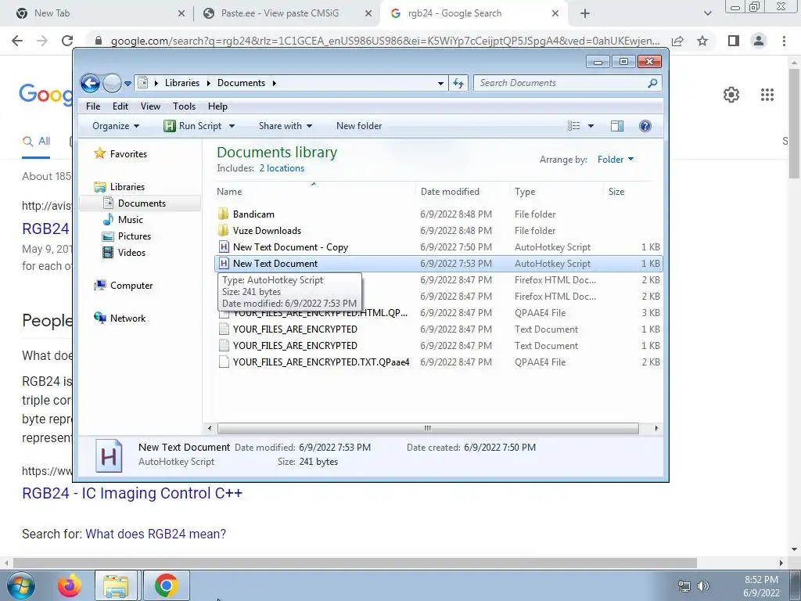The width and height of the screenshot is (801, 601).
Task: Open the Chrome profile avatar
Action: [759, 41]
